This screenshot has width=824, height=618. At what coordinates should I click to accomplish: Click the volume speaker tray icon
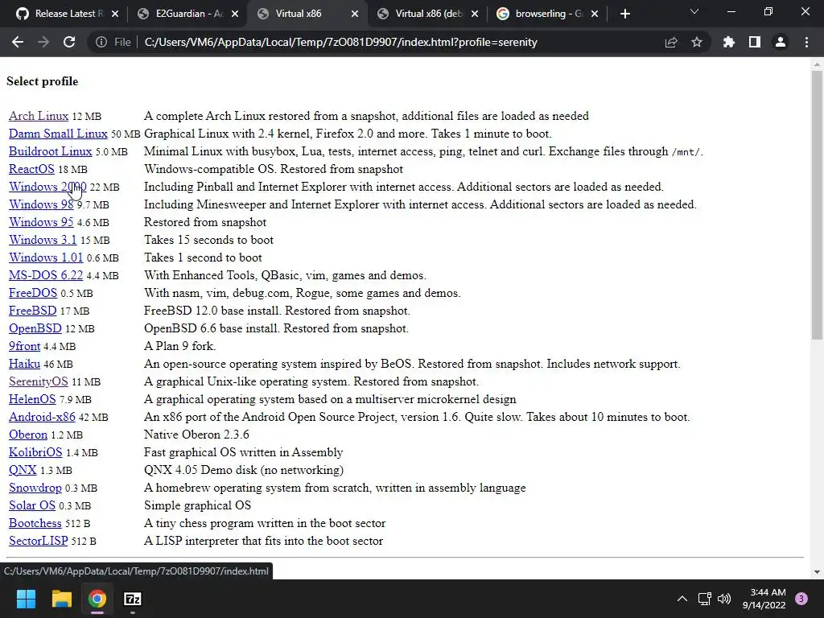724,599
